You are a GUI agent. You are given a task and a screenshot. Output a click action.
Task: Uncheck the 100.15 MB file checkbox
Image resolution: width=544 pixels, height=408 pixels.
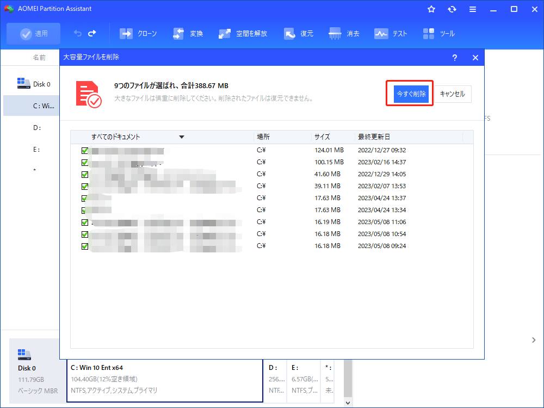tap(85, 162)
